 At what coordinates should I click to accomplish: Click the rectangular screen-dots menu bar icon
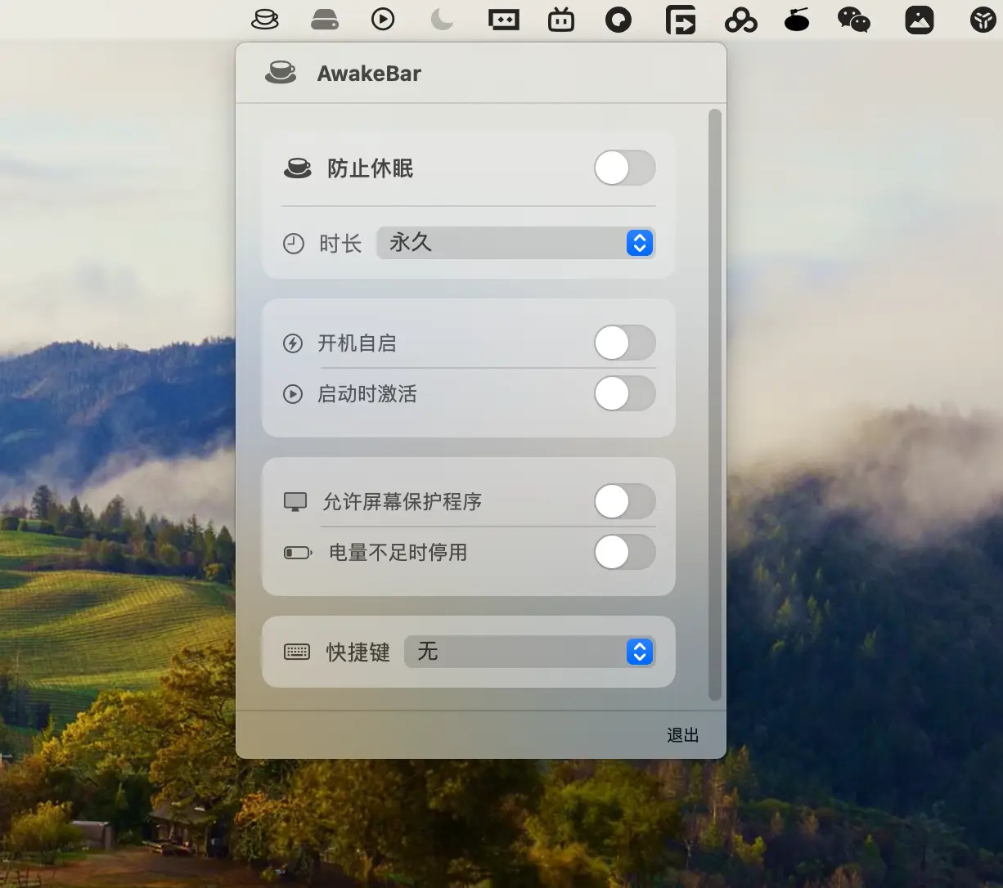[x=504, y=19]
